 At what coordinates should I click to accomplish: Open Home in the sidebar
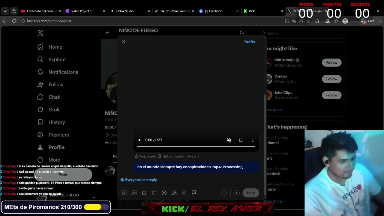tap(50, 47)
